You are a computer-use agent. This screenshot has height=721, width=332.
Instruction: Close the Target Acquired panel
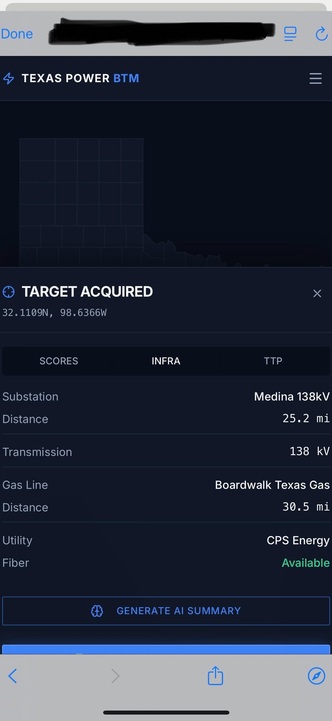tap(317, 293)
